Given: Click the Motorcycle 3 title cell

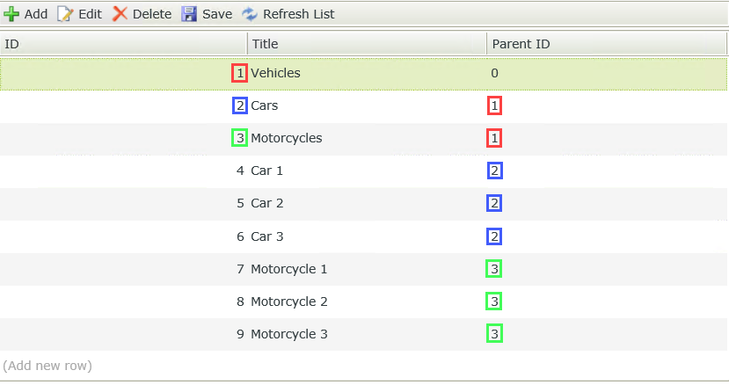Looking at the screenshot, I should pyautogui.click(x=288, y=334).
